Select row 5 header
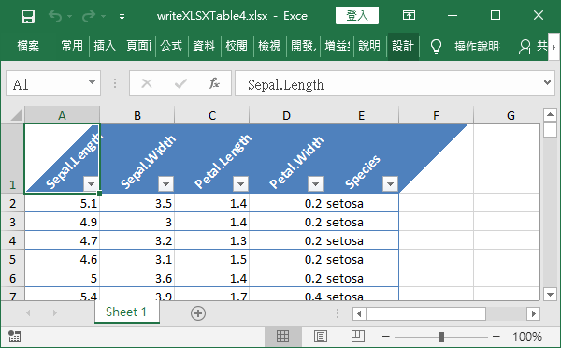 click(x=12, y=259)
